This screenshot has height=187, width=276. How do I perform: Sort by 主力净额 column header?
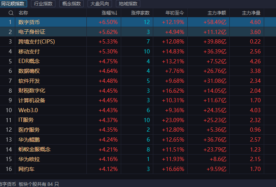pyautogui.click(x=217, y=13)
